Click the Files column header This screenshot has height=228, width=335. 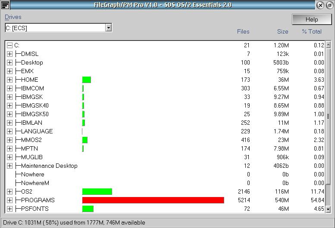(243, 31)
